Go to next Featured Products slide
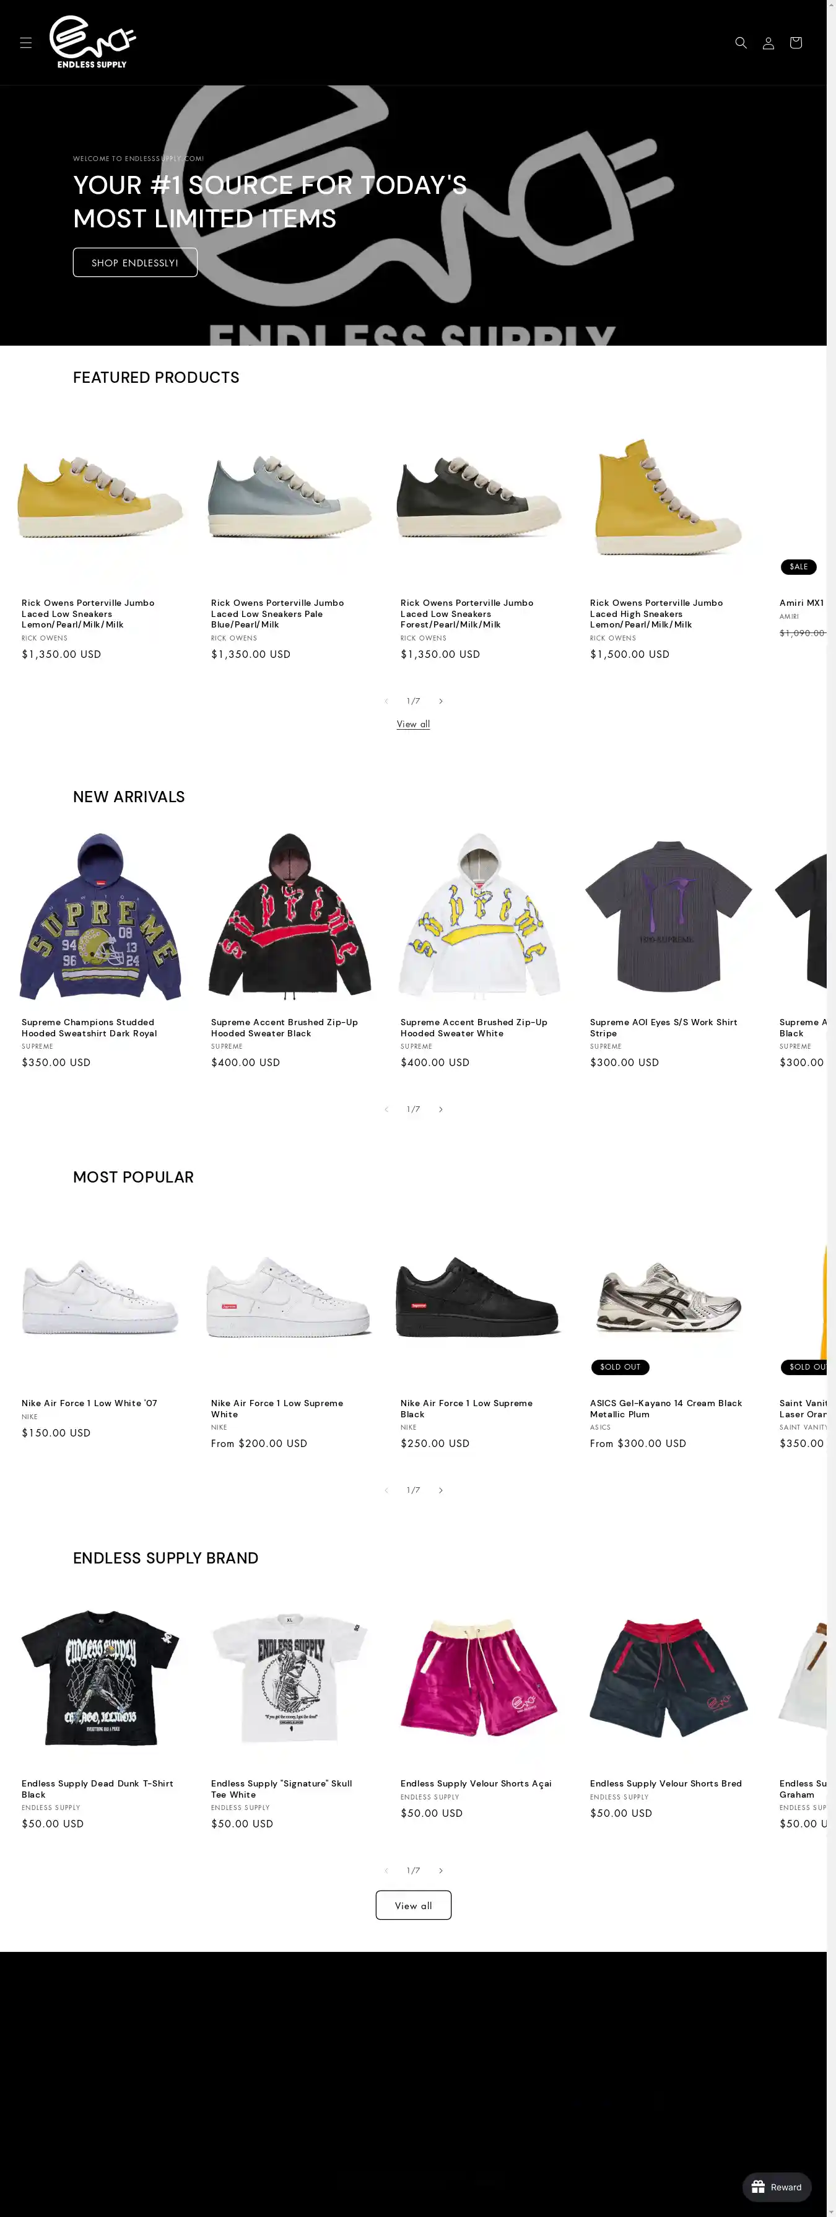 pos(440,701)
